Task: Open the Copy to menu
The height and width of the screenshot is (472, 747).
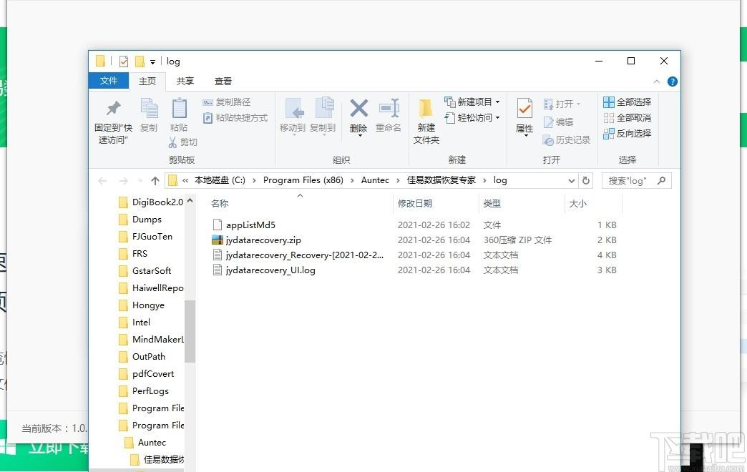Action: click(x=323, y=117)
